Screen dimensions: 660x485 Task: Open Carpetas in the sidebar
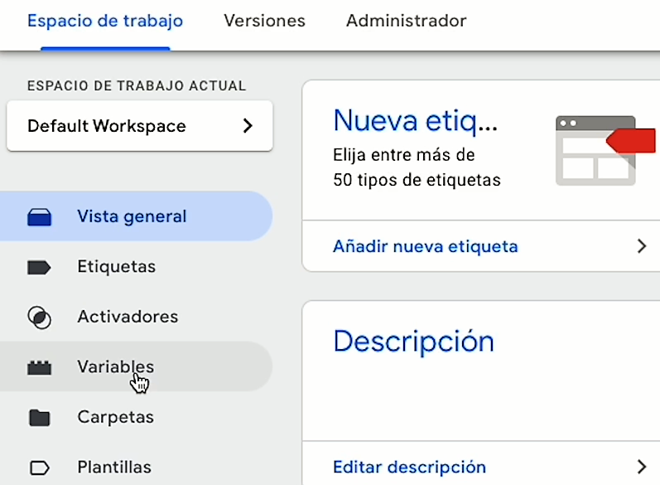click(136, 417)
